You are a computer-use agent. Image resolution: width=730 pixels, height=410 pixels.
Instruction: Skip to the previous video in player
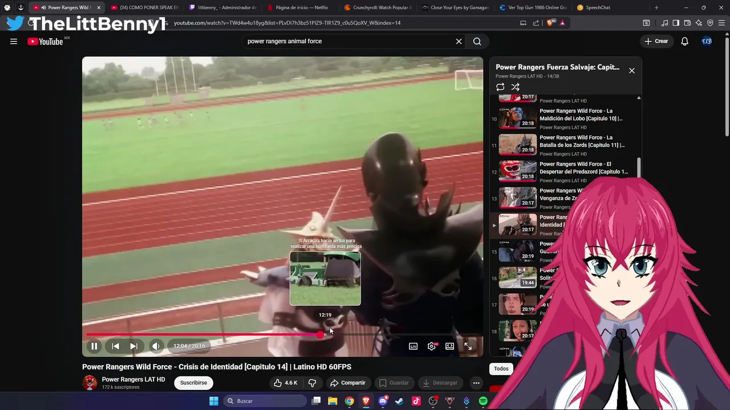pyautogui.click(x=115, y=346)
